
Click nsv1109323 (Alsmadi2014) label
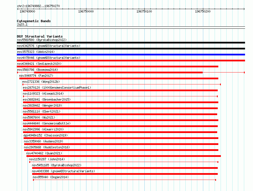[x=43, y=94]
